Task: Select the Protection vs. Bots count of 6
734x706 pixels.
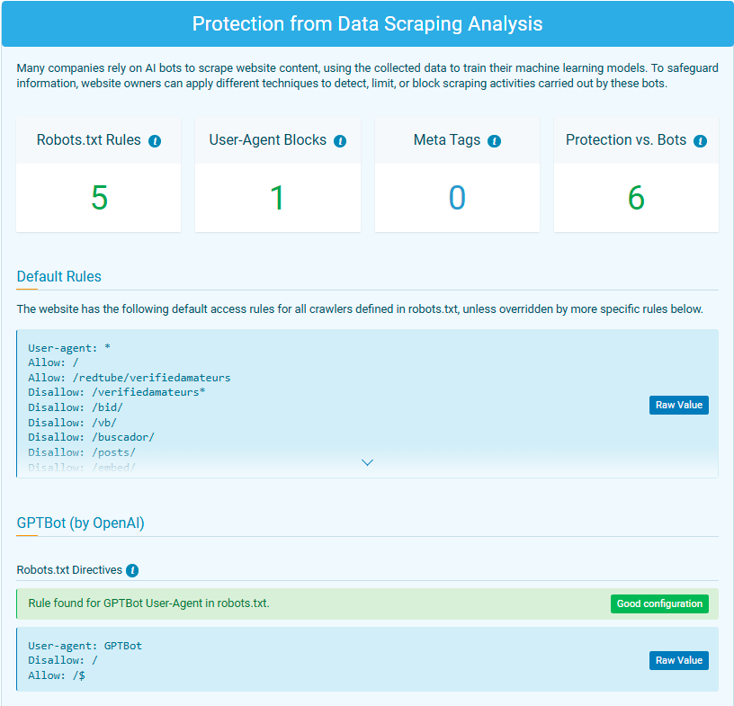Action: pos(636,198)
